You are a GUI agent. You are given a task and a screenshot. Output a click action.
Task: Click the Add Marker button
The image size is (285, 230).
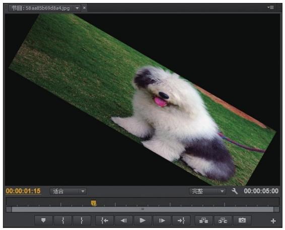(x=43, y=220)
